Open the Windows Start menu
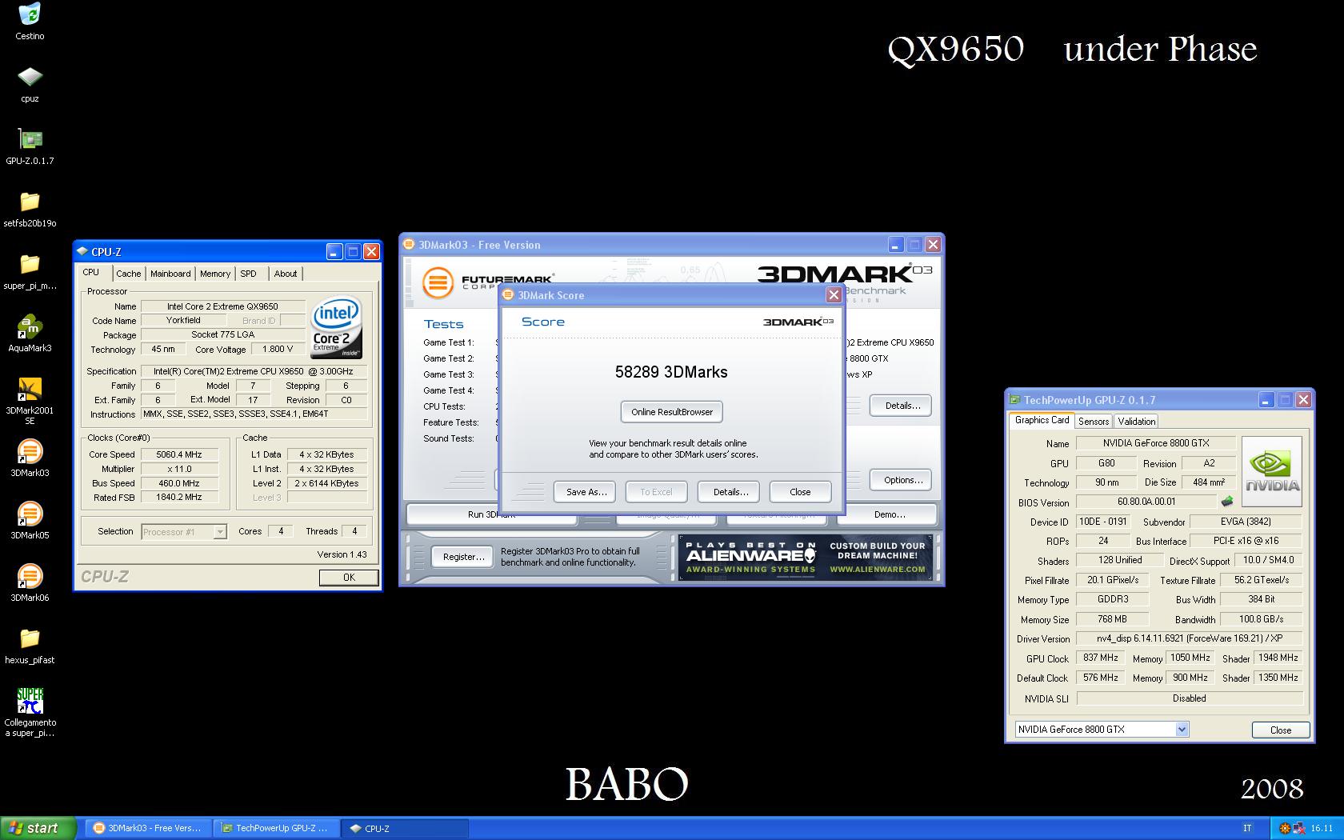This screenshot has height=840, width=1344. (x=38, y=828)
